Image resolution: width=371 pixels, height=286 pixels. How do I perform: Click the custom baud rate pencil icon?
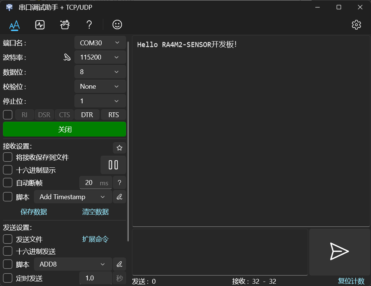coord(67,57)
